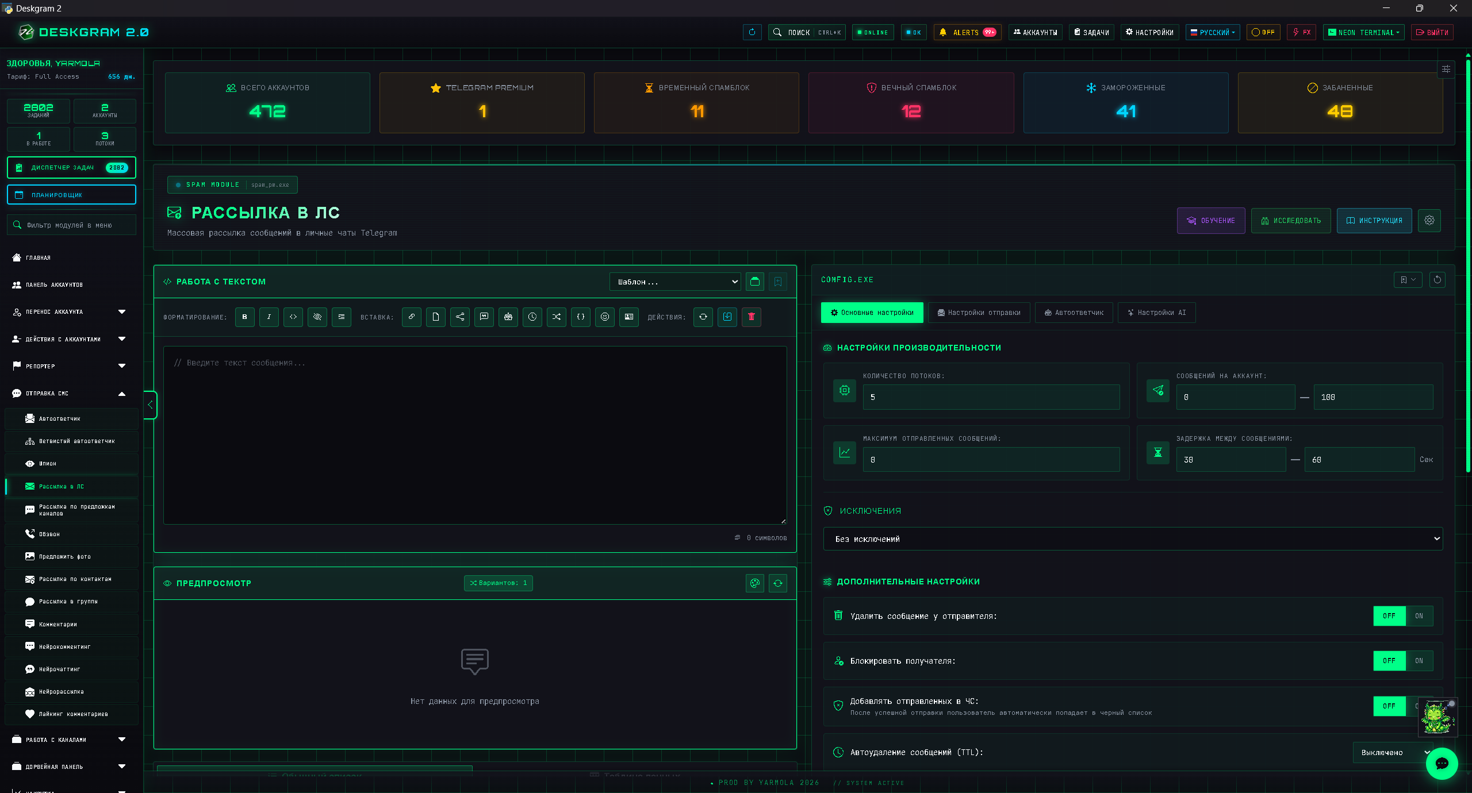Screen dimensions: 1472x793
Task: Insert code formatting with the brackets icon
Action: point(293,317)
